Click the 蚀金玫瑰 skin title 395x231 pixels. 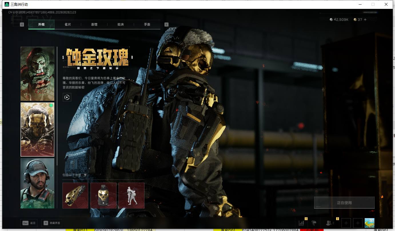point(97,57)
